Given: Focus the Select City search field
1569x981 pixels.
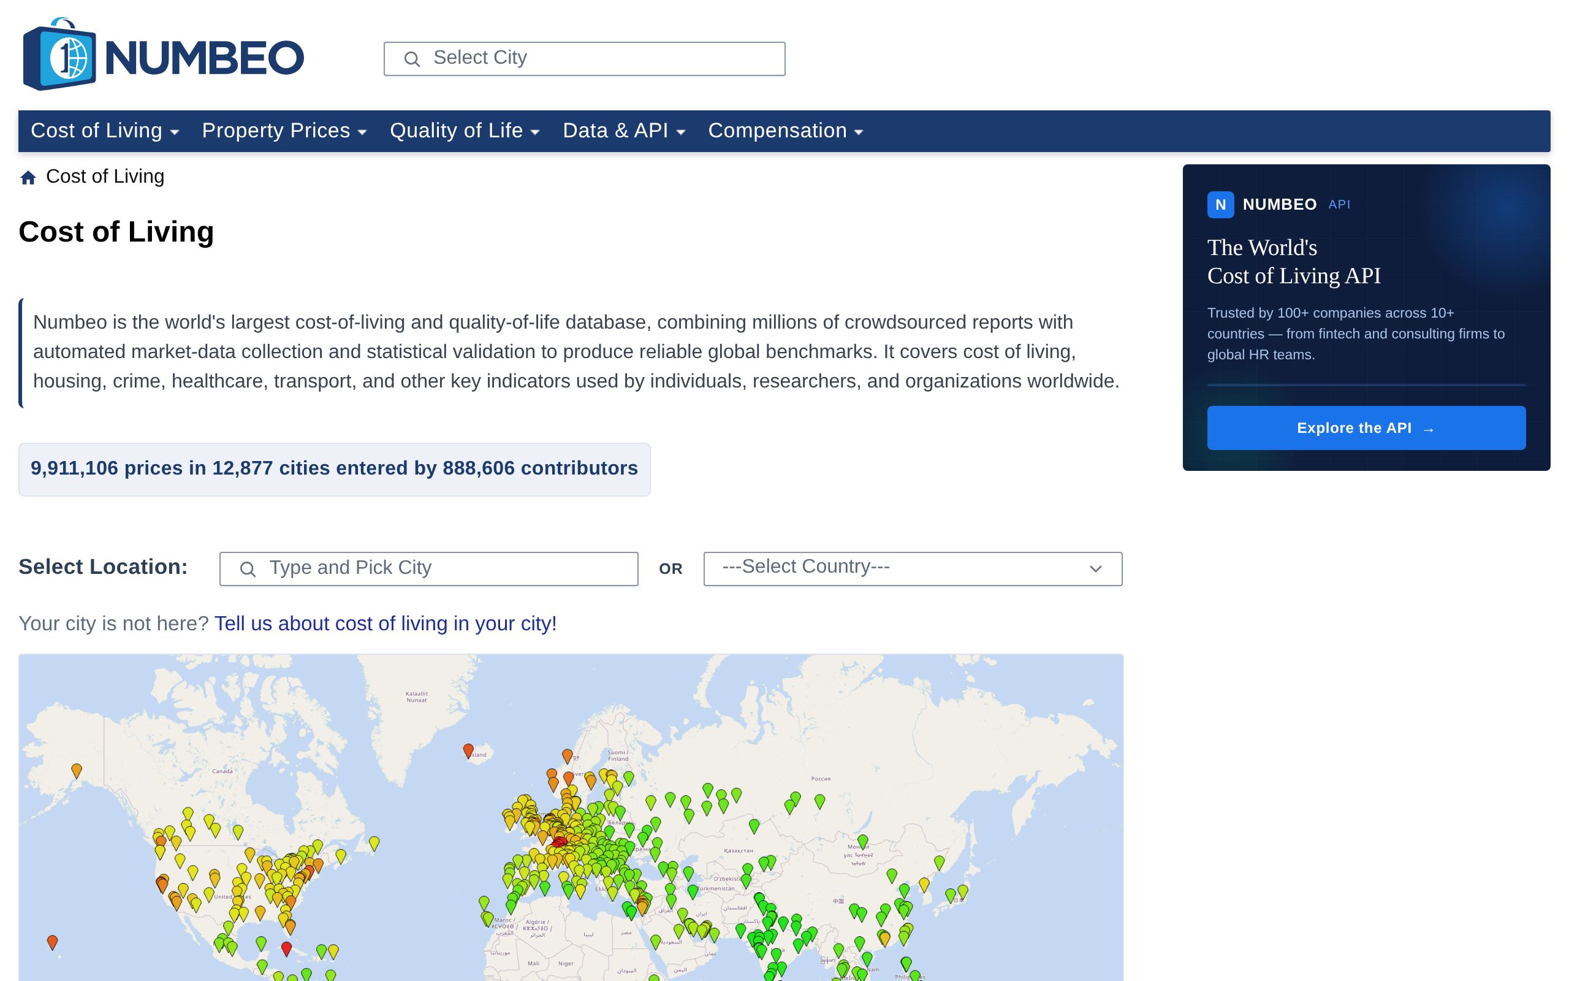Looking at the screenshot, I should pyautogui.click(x=584, y=59).
